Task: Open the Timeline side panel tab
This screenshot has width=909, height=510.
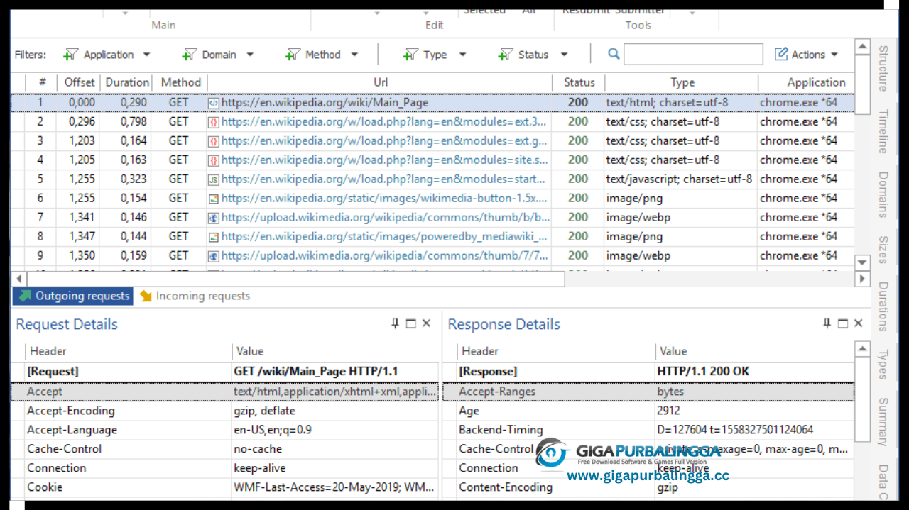Action: tap(883, 131)
